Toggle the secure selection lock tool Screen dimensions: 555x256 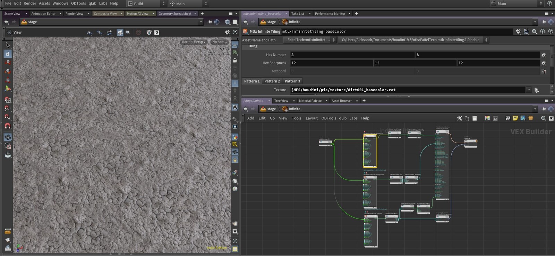coord(8,54)
